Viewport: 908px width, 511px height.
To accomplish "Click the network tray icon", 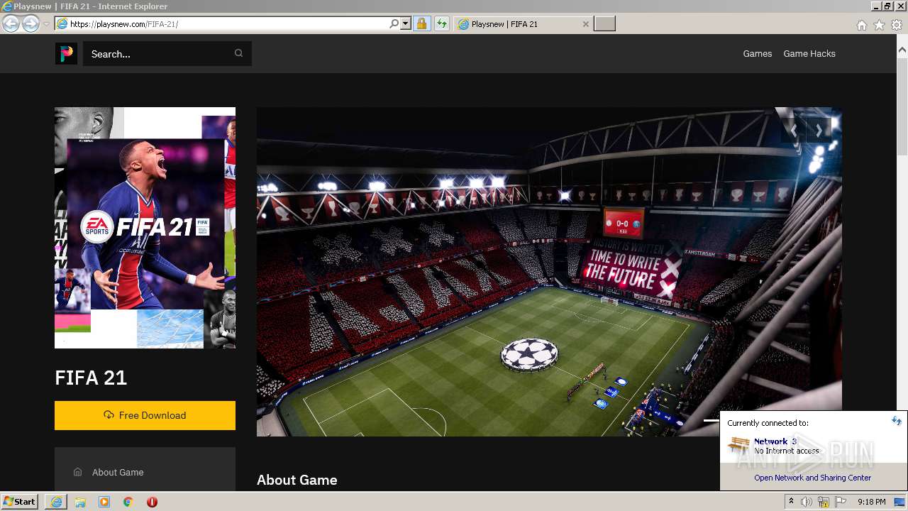I will 824,502.
